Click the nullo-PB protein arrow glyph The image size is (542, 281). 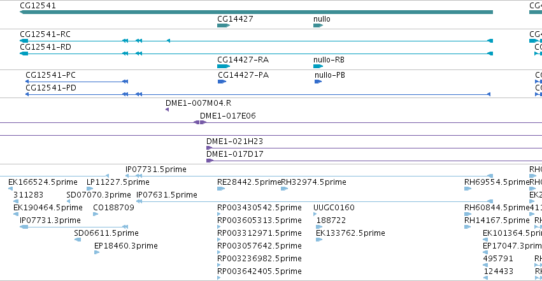(x=318, y=82)
